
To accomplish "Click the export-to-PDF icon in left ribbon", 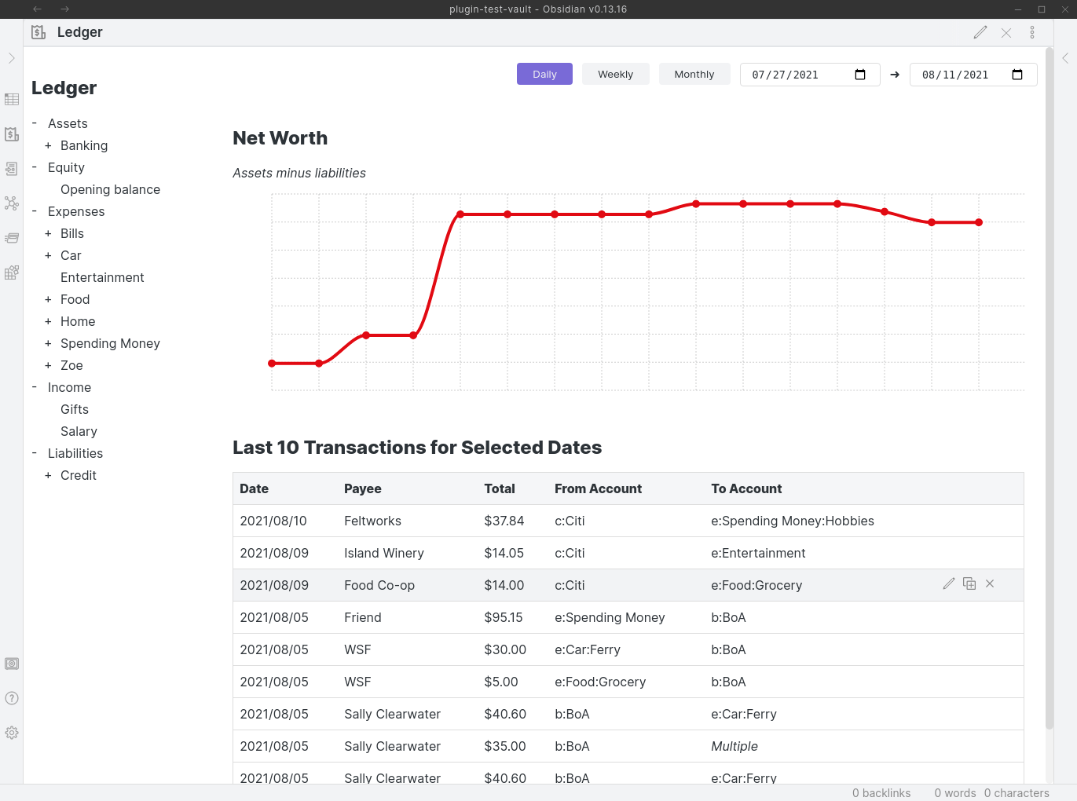I will pos(12,169).
